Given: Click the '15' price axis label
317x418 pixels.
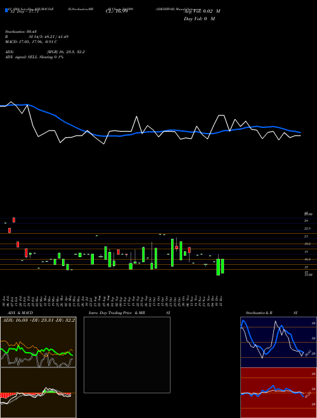Looking at the screenshot, I should [306, 267].
